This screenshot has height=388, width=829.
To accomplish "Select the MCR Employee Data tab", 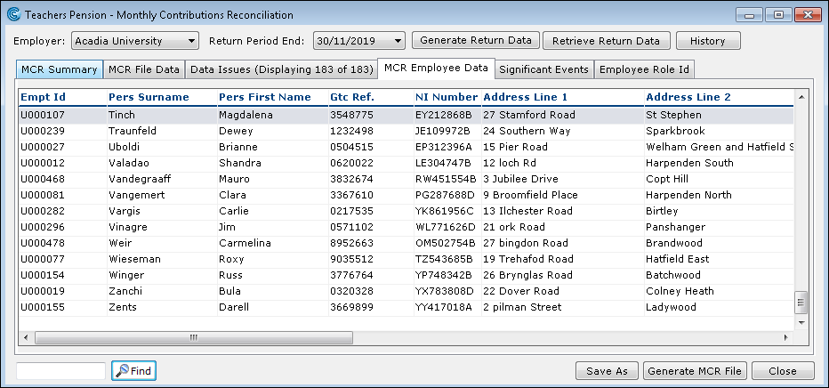I will point(436,69).
